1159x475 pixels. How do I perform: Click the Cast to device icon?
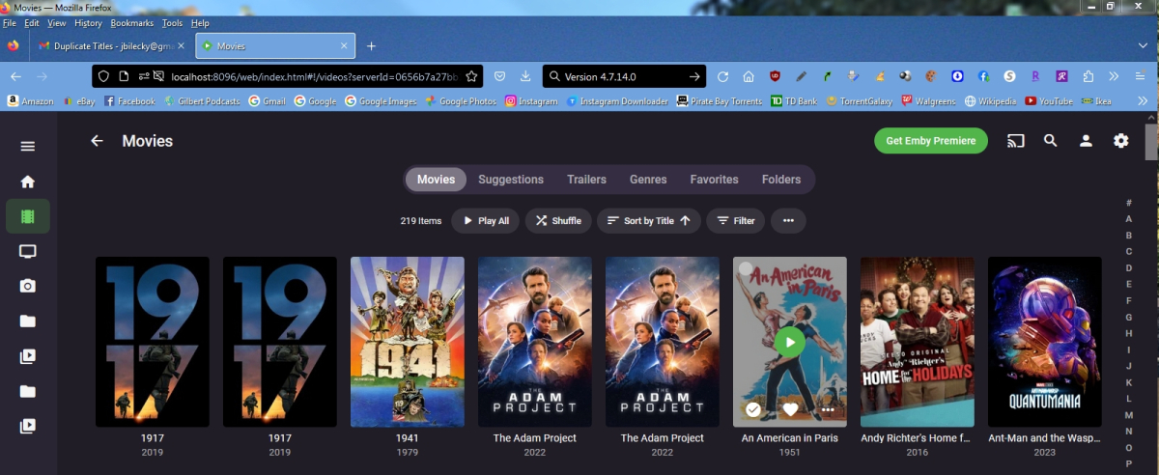1015,141
